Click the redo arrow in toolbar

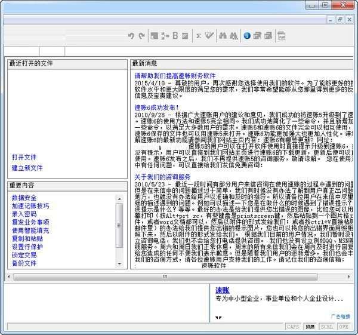pyautogui.click(x=141, y=36)
